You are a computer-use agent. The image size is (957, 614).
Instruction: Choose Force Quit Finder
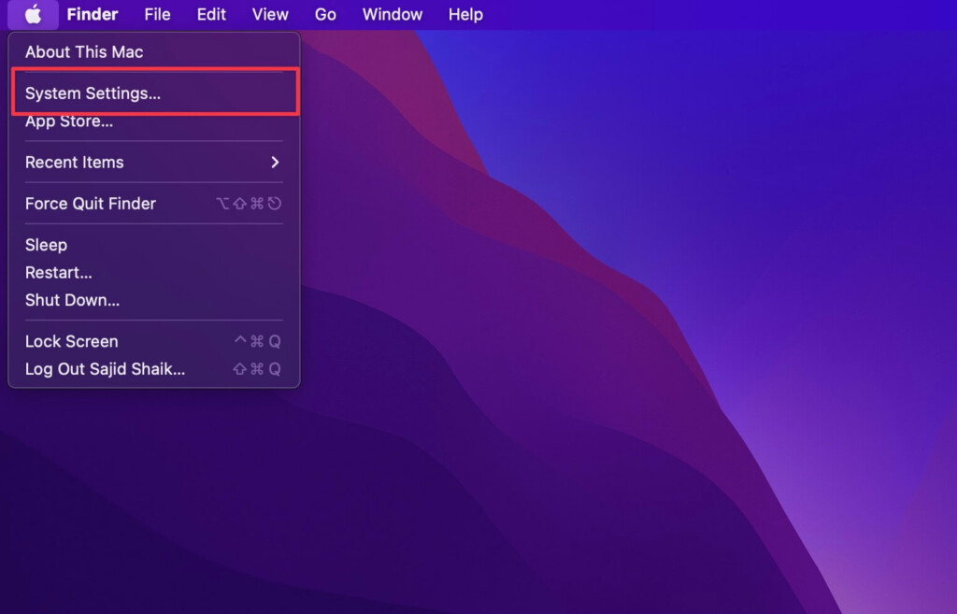click(x=154, y=203)
